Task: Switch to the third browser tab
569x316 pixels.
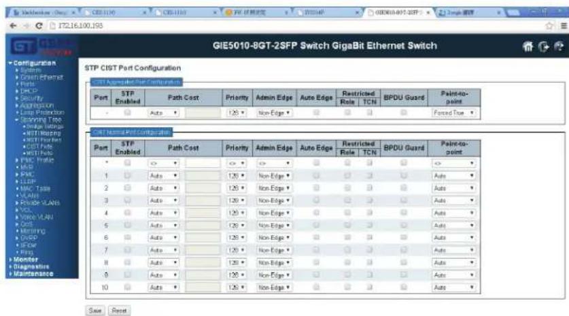Action: coord(185,12)
